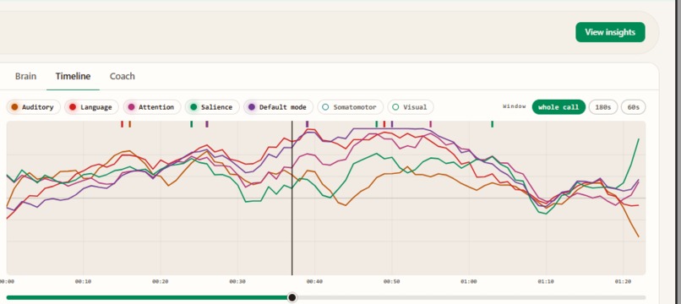This screenshot has height=304, width=681.
Task: Click the 00:30 time axis label
Action: tap(237, 281)
